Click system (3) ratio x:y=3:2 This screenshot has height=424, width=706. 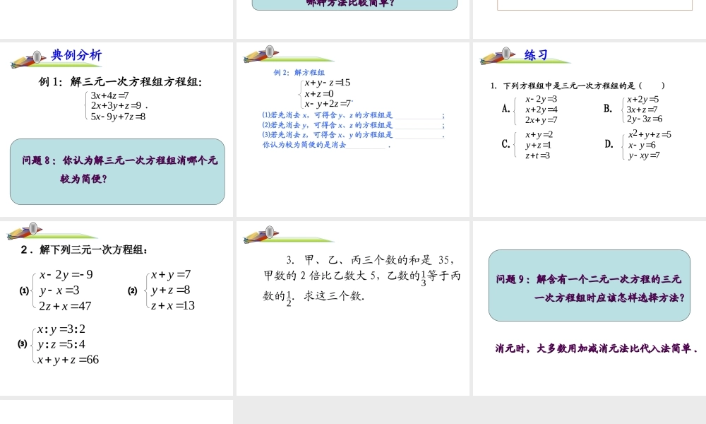(61, 329)
